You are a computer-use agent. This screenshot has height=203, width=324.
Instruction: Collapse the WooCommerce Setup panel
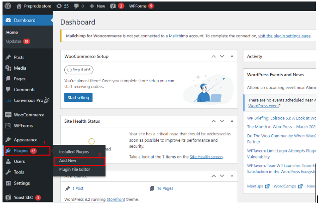click(x=232, y=56)
